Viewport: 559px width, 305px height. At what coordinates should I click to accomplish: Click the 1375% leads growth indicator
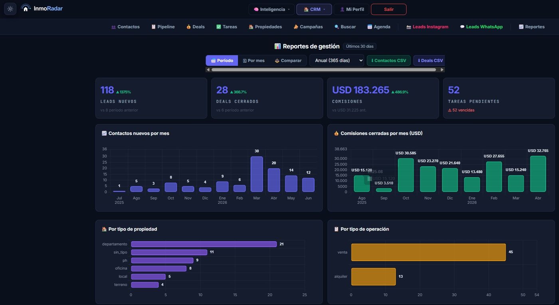point(123,92)
